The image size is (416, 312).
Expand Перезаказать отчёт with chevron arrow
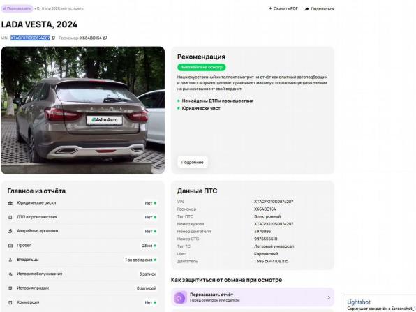click(329, 297)
